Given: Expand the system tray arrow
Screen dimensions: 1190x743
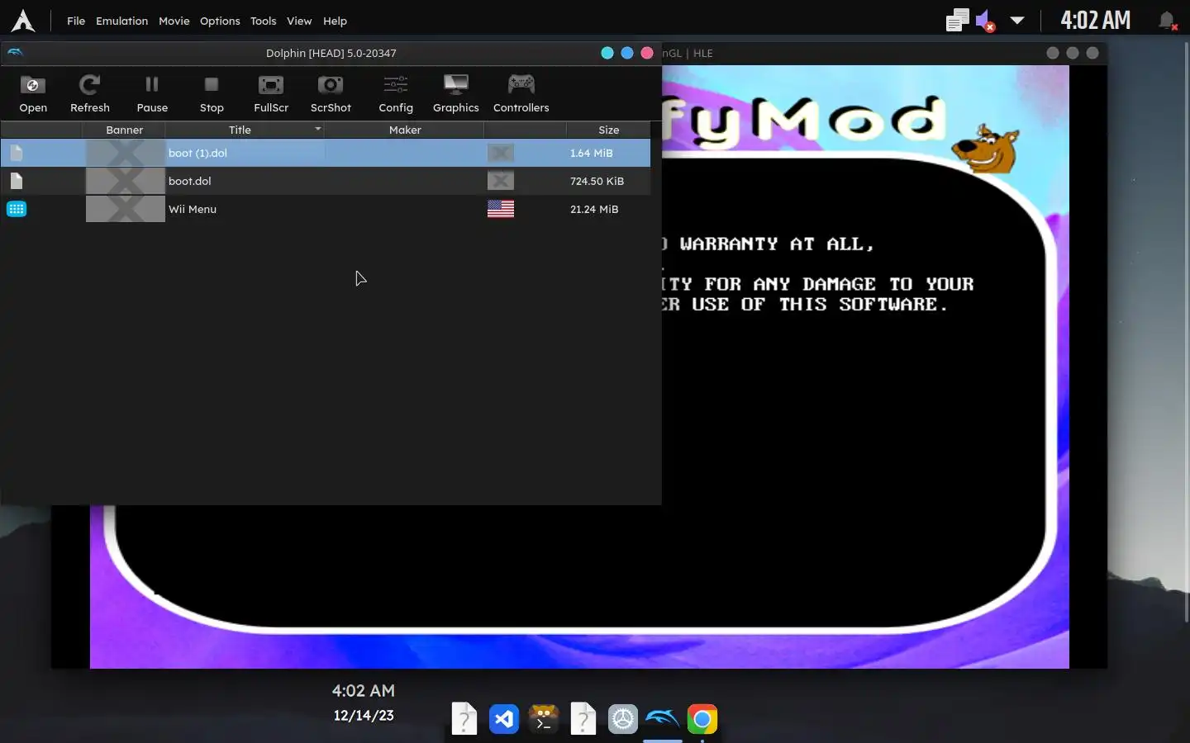Looking at the screenshot, I should [x=1017, y=21].
